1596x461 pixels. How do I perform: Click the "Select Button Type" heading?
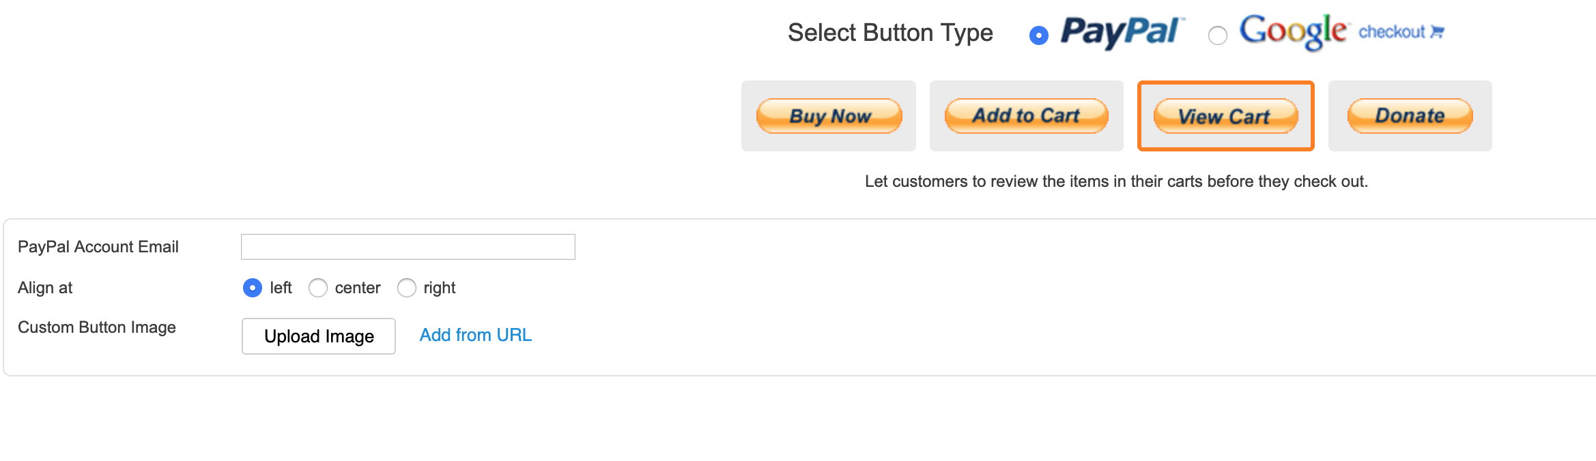(890, 33)
